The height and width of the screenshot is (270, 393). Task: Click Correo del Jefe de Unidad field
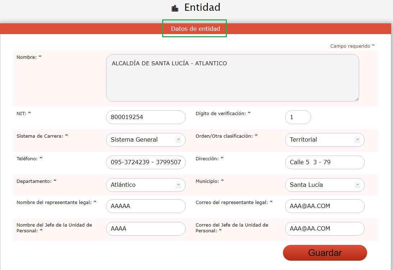(x=324, y=229)
